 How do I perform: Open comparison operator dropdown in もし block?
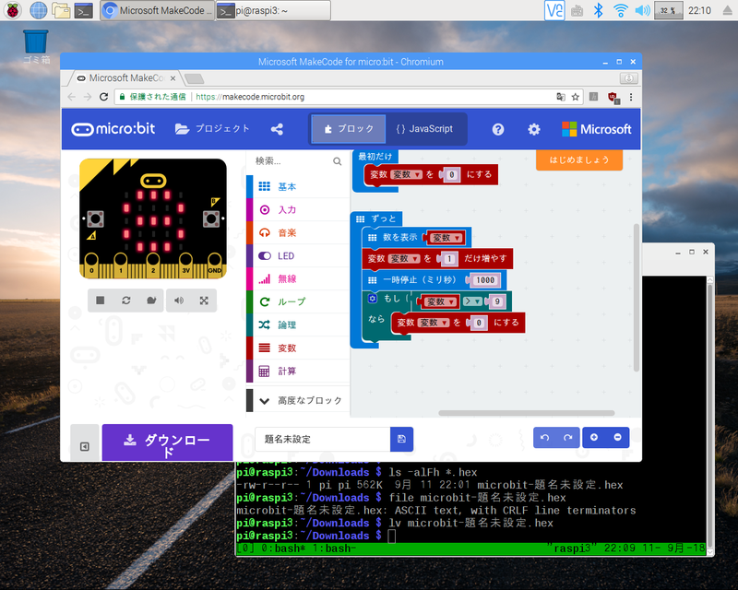[x=472, y=301]
